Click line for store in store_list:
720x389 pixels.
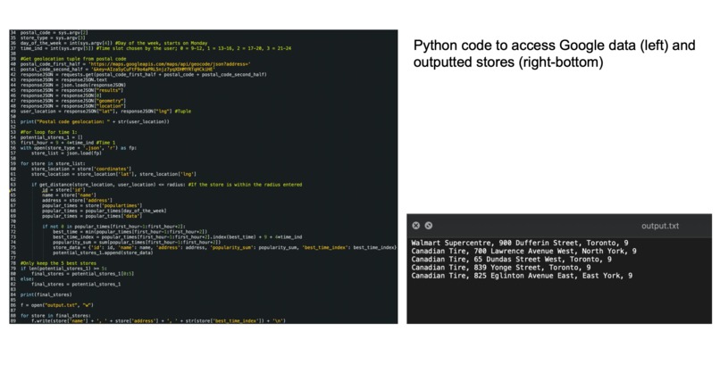(x=53, y=163)
